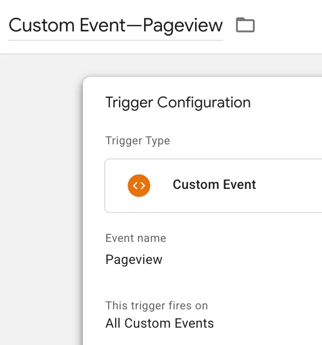The height and width of the screenshot is (345, 322).
Task: Click the orange Custom Event code icon
Action: pyautogui.click(x=139, y=186)
